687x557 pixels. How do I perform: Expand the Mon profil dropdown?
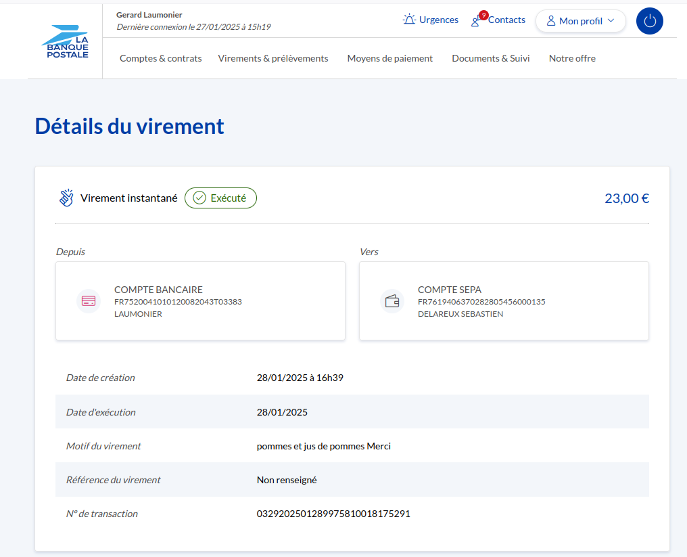pos(580,21)
